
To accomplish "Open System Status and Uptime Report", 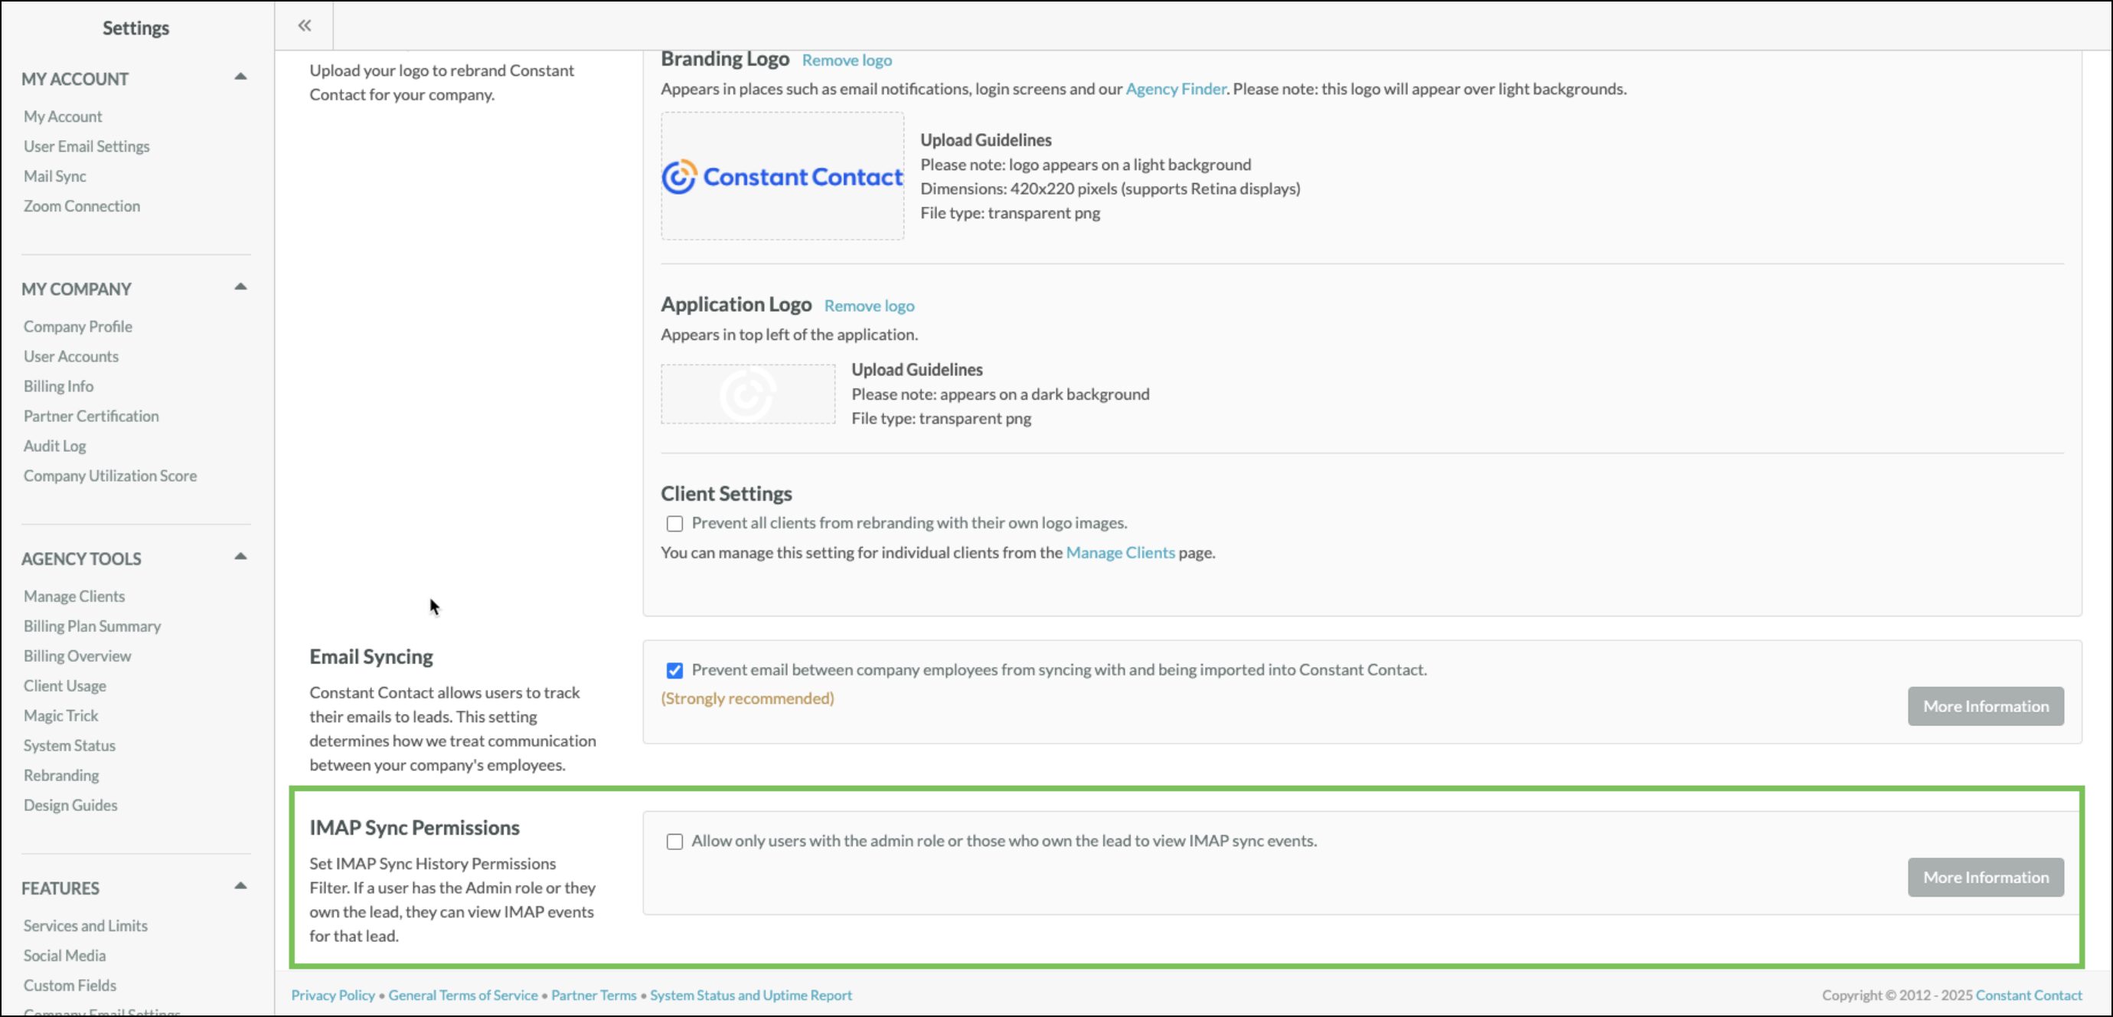I will (750, 995).
